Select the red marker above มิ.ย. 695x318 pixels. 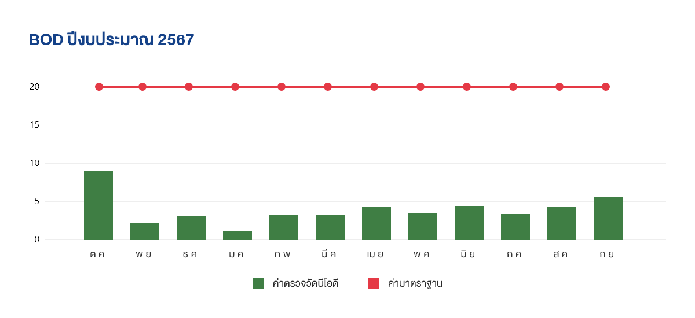(467, 87)
